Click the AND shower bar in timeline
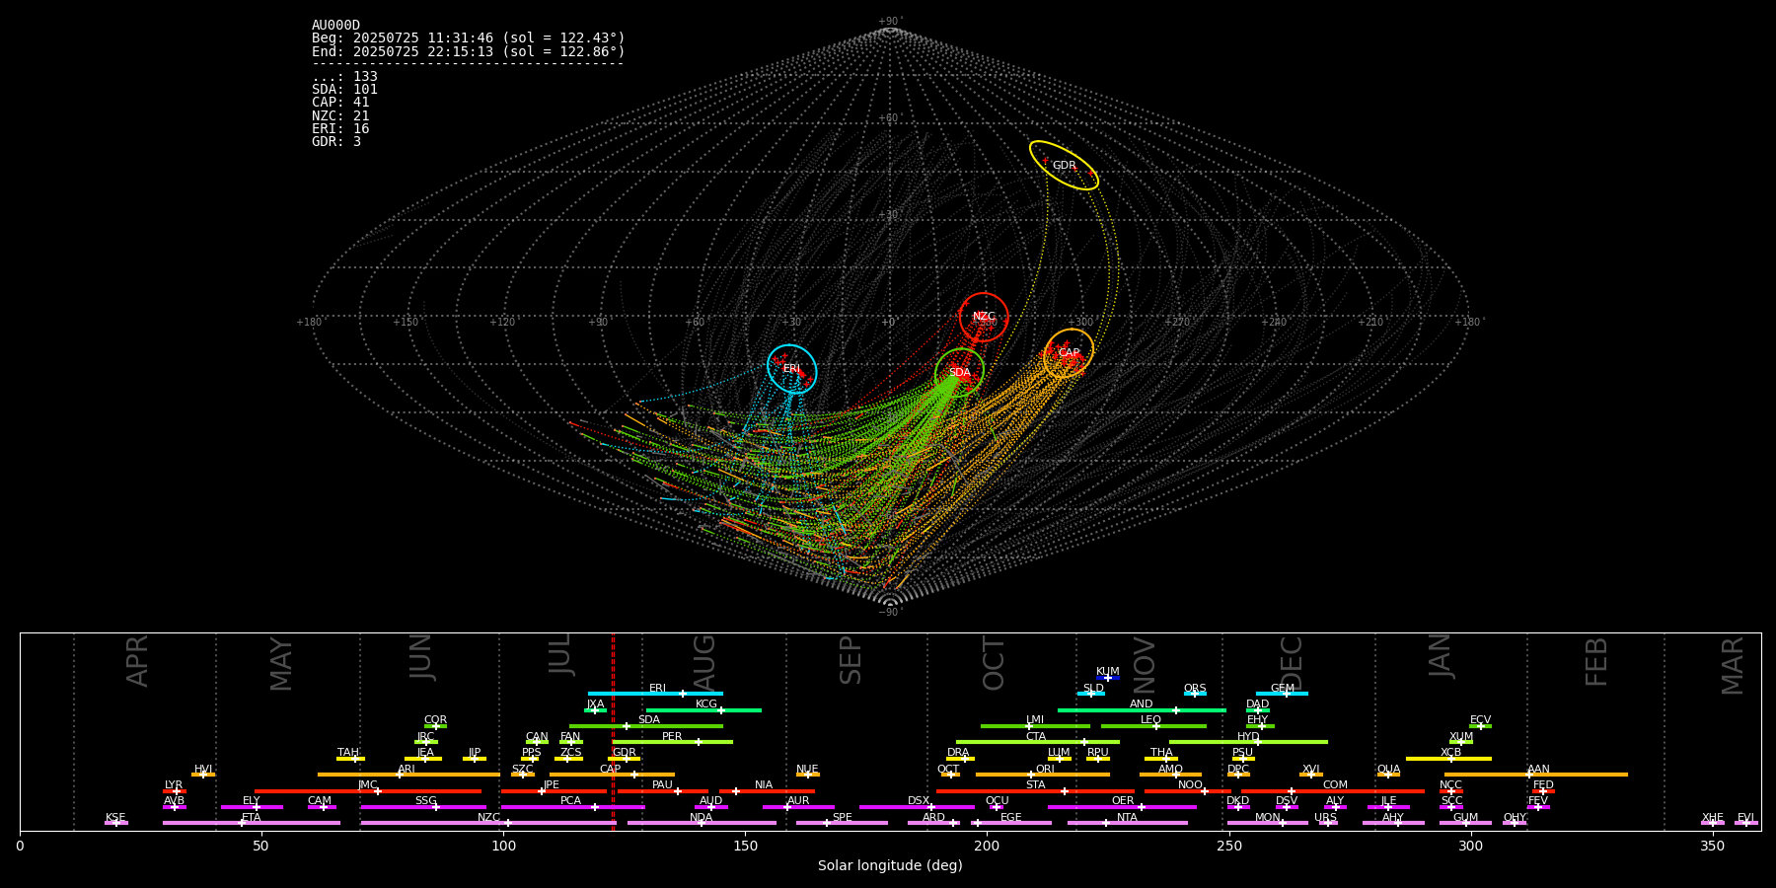The image size is (1776, 888). [x=1142, y=710]
